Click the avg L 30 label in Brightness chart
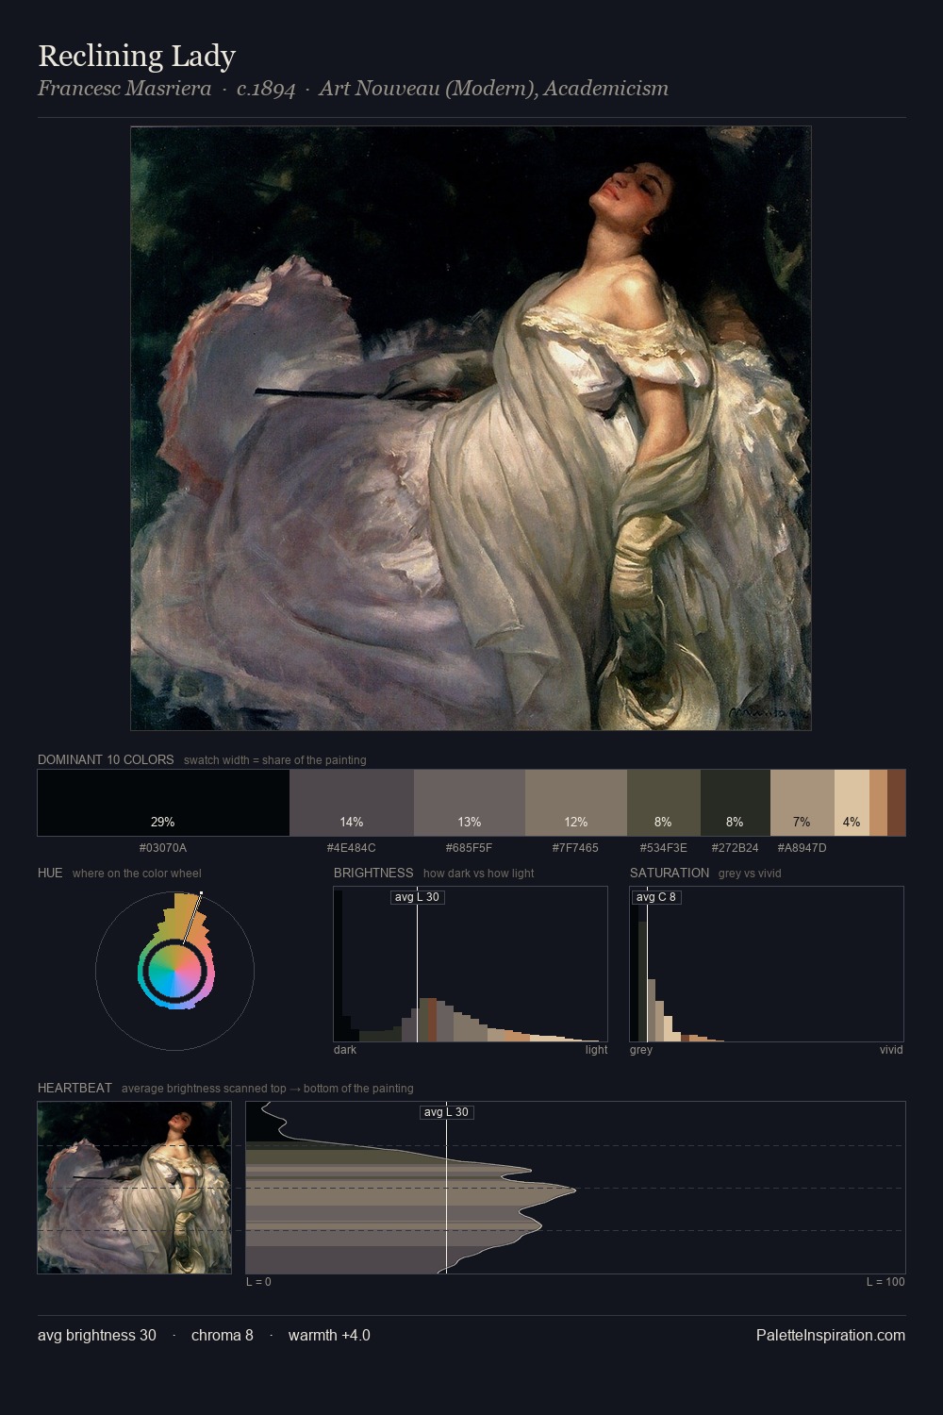943x1415 pixels. tap(417, 897)
